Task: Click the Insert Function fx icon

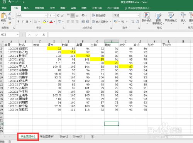Action: point(44,35)
